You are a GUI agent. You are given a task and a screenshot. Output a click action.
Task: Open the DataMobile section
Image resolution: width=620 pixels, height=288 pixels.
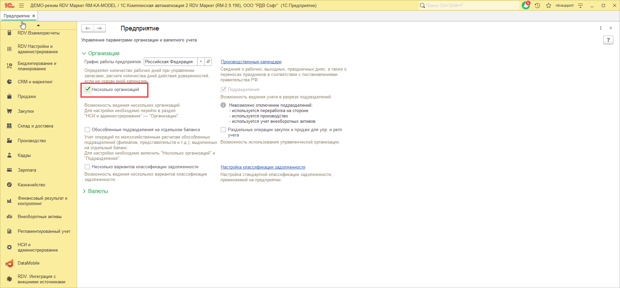(28, 263)
